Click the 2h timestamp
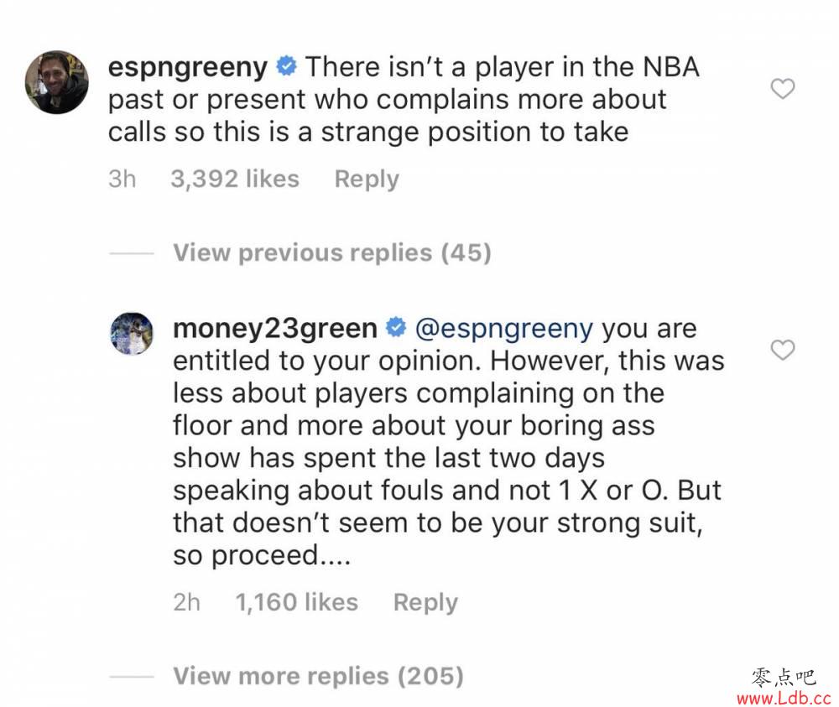839x707 pixels. [187, 603]
